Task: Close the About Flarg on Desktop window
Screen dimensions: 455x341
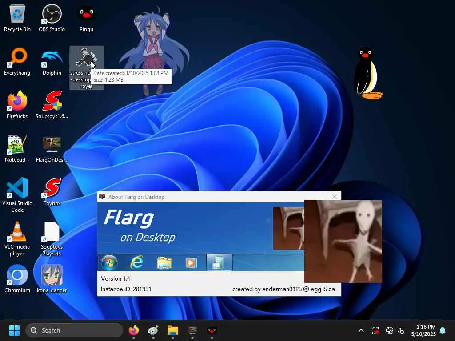Action: pyautogui.click(x=334, y=197)
